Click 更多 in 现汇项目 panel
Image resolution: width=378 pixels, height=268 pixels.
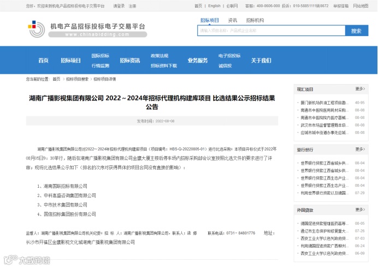pyautogui.click(x=360, y=89)
